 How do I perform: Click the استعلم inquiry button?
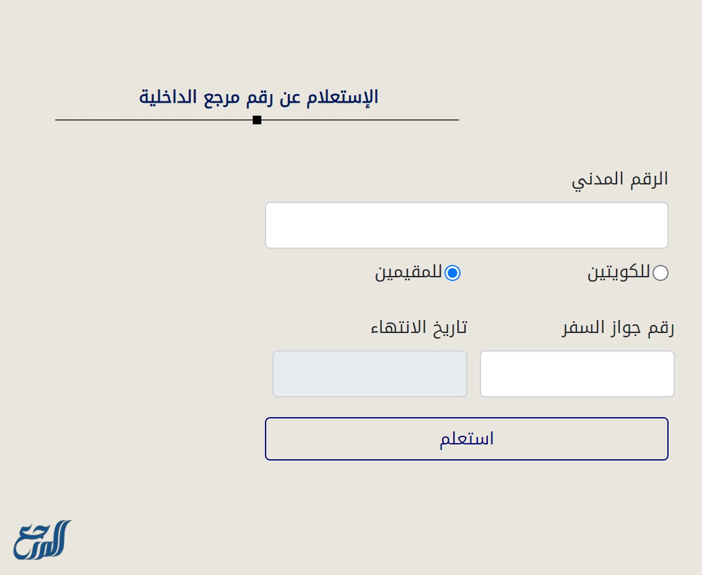coord(467,438)
